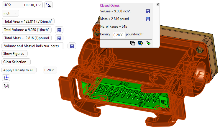Click the Total Area button
The height and width of the screenshot is (130, 220).
28,22
